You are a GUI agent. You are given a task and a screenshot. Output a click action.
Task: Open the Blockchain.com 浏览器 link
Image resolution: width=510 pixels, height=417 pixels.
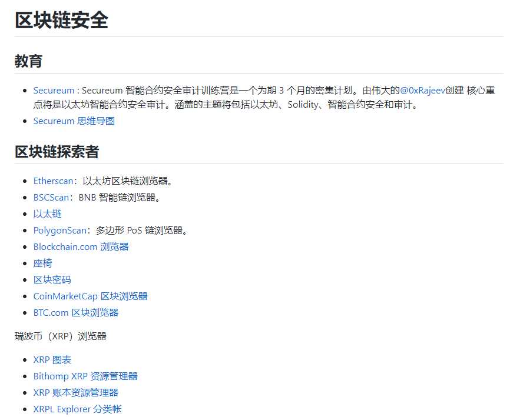(81, 247)
